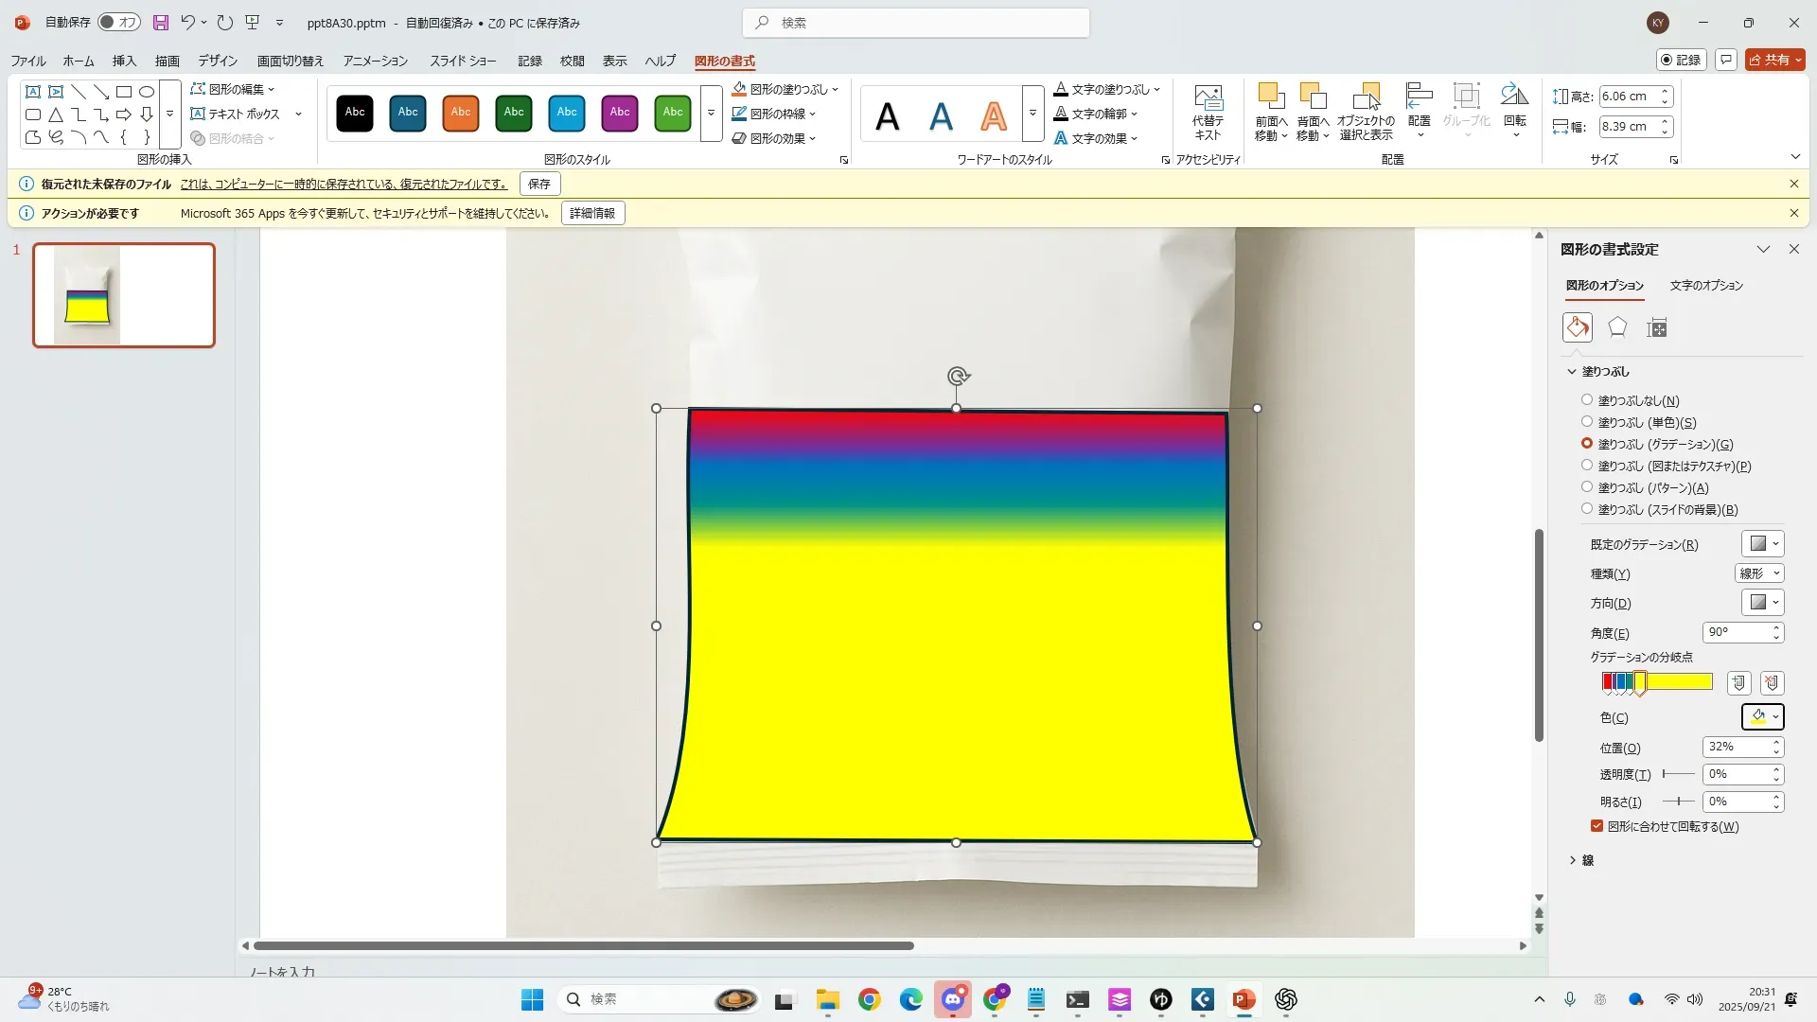Select solid fill (単色) radio button
Image resolution: width=1817 pixels, height=1022 pixels.
(x=1587, y=422)
